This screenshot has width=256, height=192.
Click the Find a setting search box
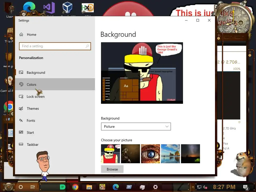point(55,46)
